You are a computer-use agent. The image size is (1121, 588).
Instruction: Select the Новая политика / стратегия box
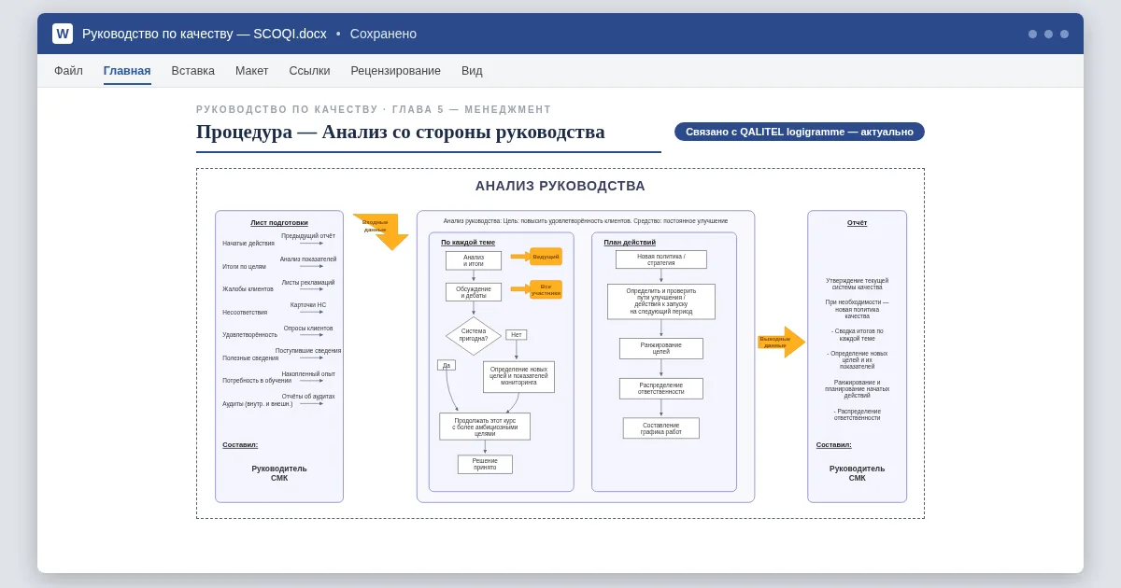coord(661,259)
